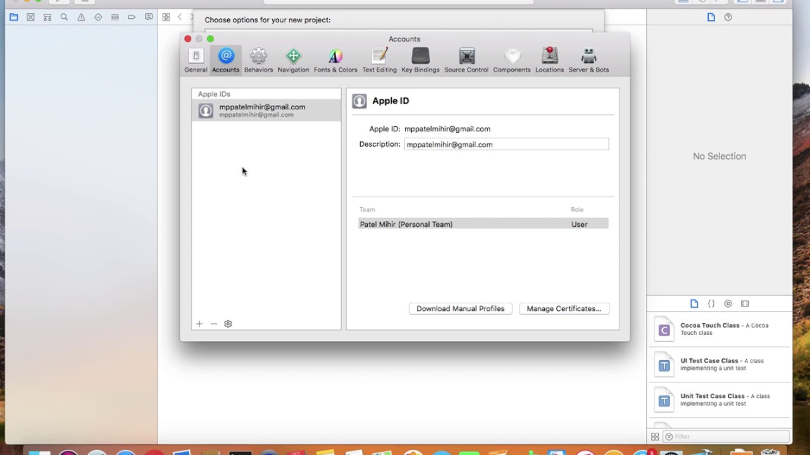Open Source Control preferences
Screen dimensions: 810x455
(x=466, y=61)
